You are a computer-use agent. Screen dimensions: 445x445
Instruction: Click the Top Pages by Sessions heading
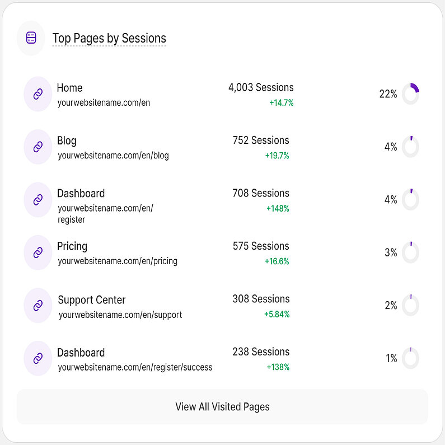click(x=109, y=38)
